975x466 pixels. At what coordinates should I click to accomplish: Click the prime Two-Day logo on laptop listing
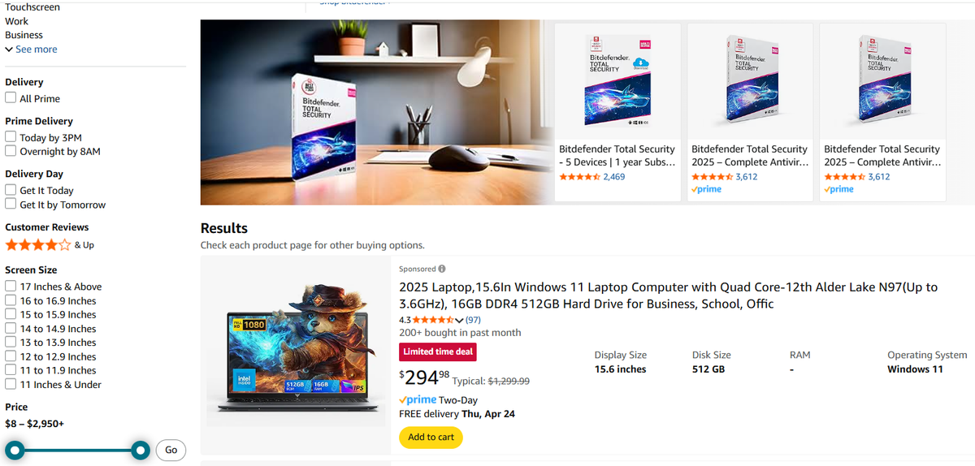pyautogui.click(x=418, y=399)
